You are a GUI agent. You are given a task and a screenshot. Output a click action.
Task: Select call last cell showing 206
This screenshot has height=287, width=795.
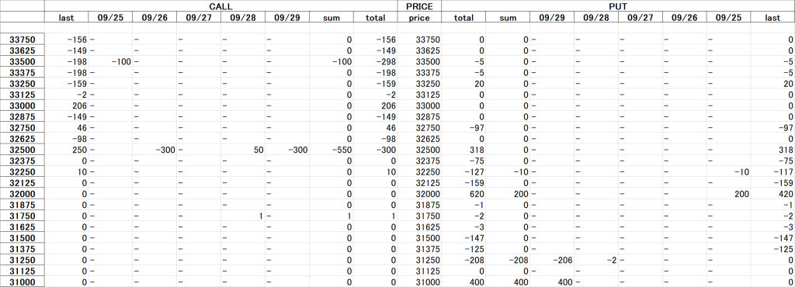67,105
